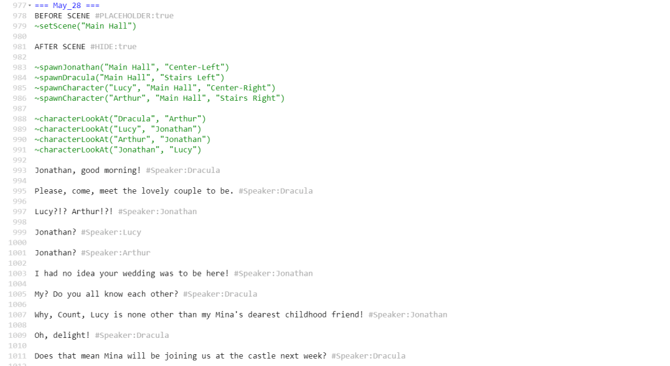Image resolution: width=670 pixels, height=366 pixels.
Task: Place cursor on setScene "Main Hall" line
Action: click(x=85, y=26)
